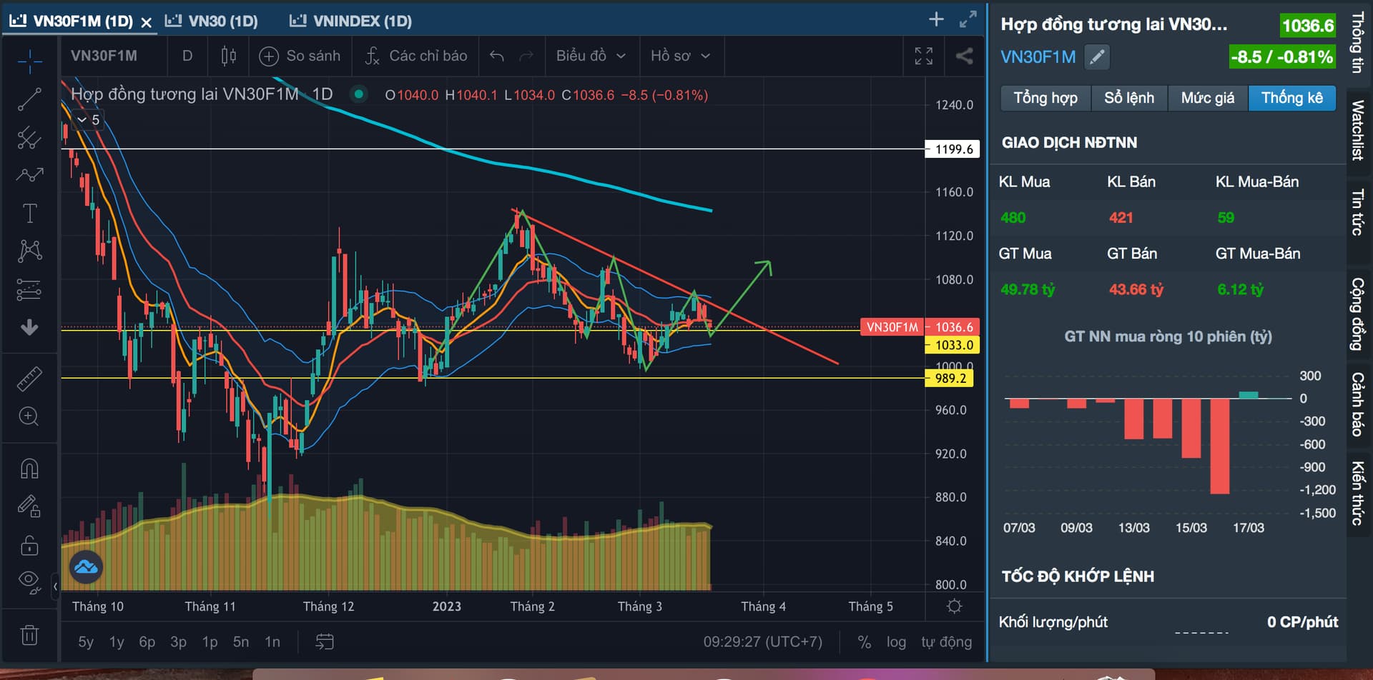Open the Cộng đồng side panel

coord(1358,314)
